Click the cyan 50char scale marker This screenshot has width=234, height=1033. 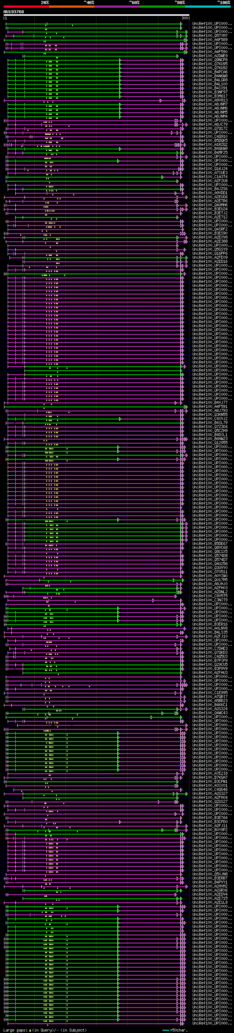point(166,1030)
